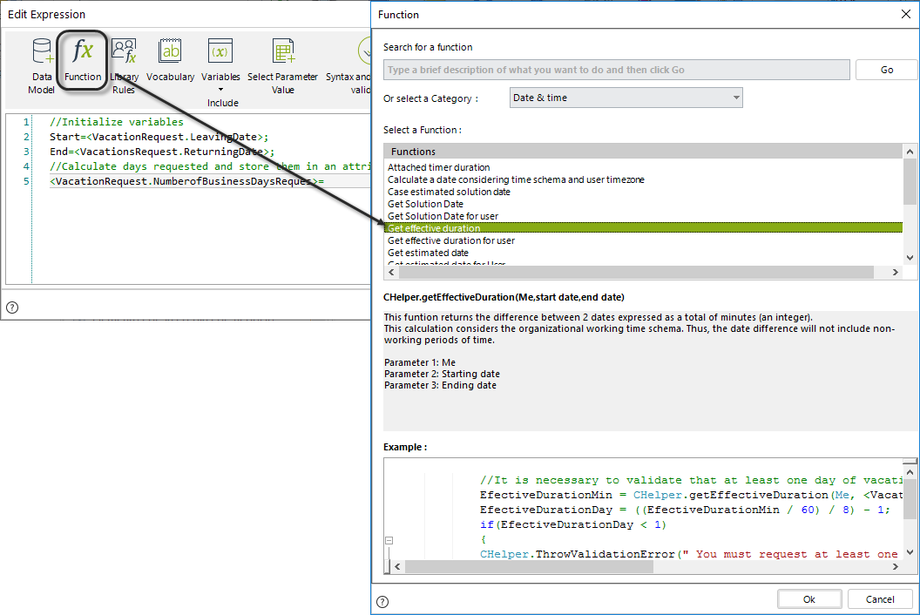The image size is (920, 615).
Task: Click code line 5 NumberofBusinessDaysRequested
Action: click(x=186, y=181)
